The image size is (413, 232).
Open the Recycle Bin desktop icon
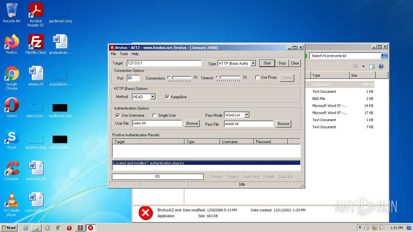tap(12, 13)
